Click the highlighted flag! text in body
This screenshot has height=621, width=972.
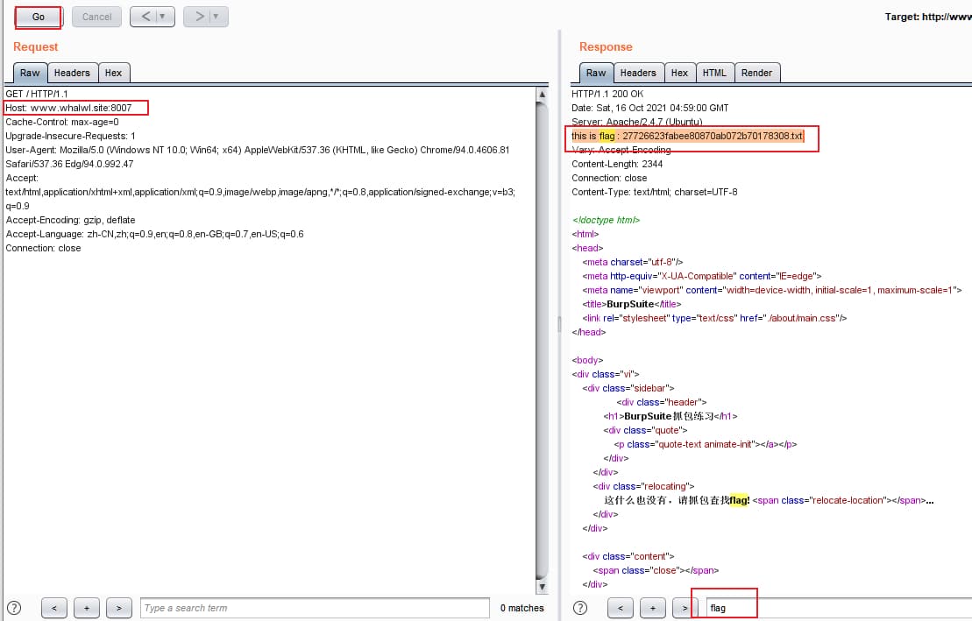(x=740, y=500)
